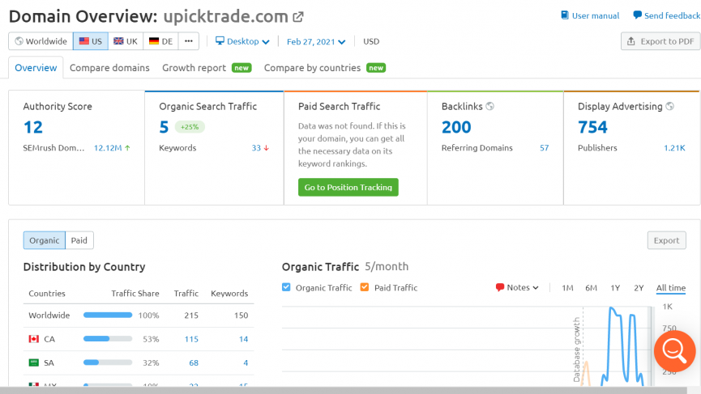Open the Desktop device dropdown
701x394 pixels.
(242, 41)
